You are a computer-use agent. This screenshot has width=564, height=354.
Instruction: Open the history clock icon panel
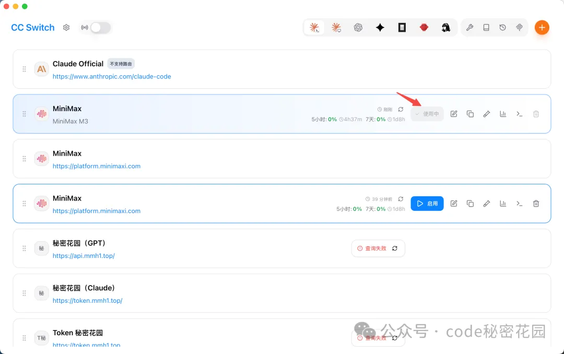[503, 28]
